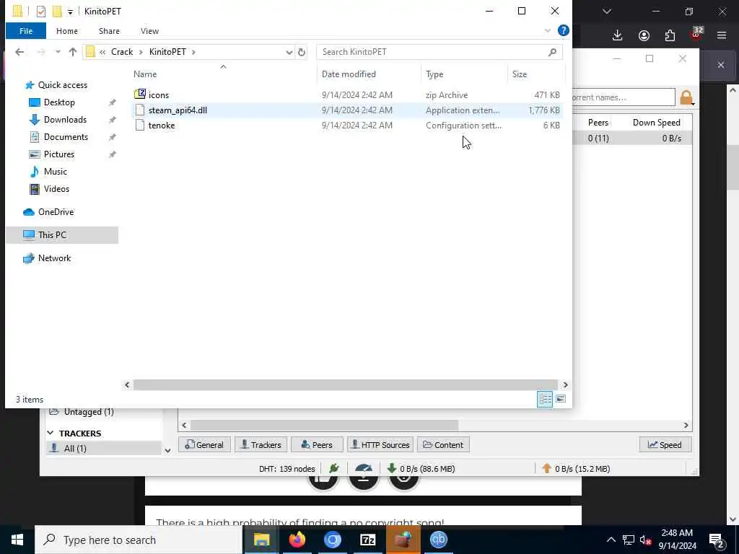
Task: Open OneDrive in navigation pane
Action: pos(56,212)
